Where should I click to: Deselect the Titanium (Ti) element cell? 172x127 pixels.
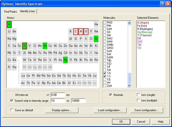click(x=25, y=46)
